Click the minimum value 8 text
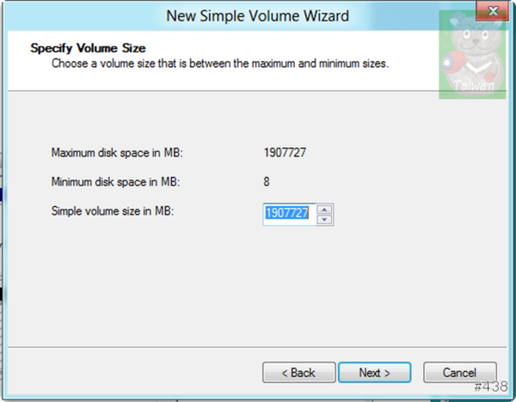 coord(267,182)
